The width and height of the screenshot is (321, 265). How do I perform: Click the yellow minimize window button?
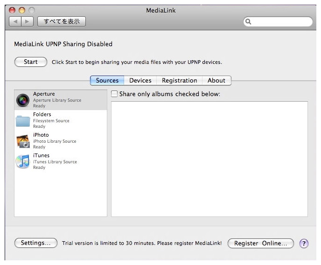pyautogui.click(x=22, y=10)
